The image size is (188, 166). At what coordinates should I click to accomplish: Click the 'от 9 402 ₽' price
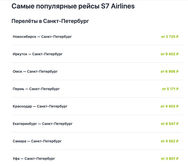point(170,54)
